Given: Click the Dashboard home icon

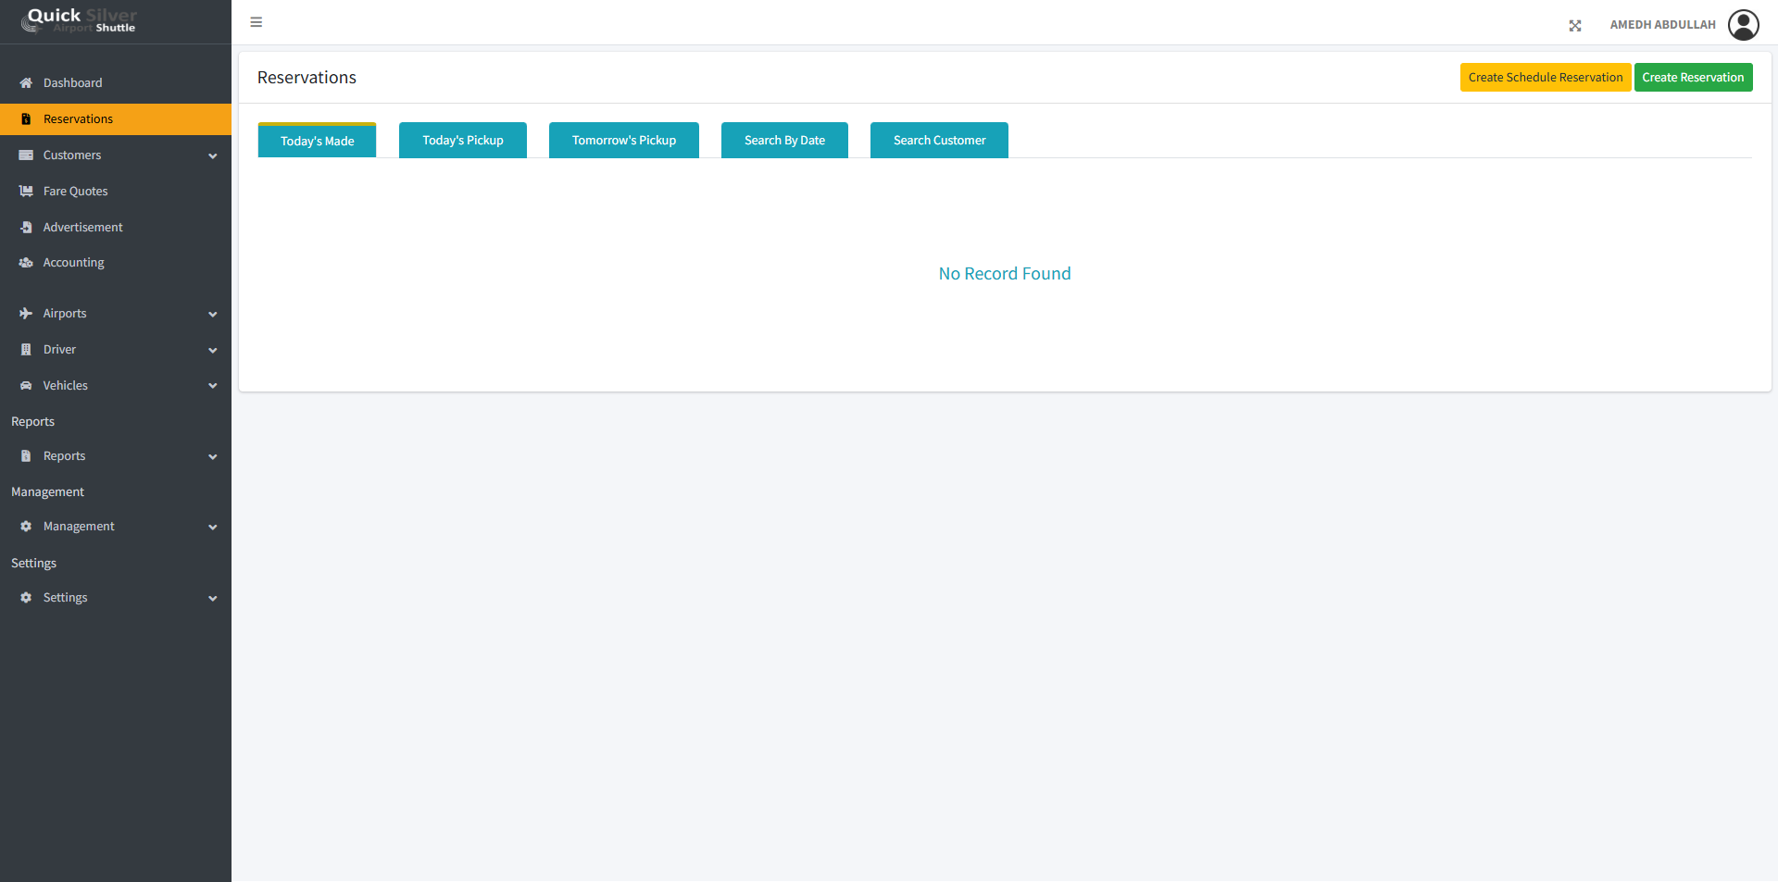Looking at the screenshot, I should click(x=26, y=83).
